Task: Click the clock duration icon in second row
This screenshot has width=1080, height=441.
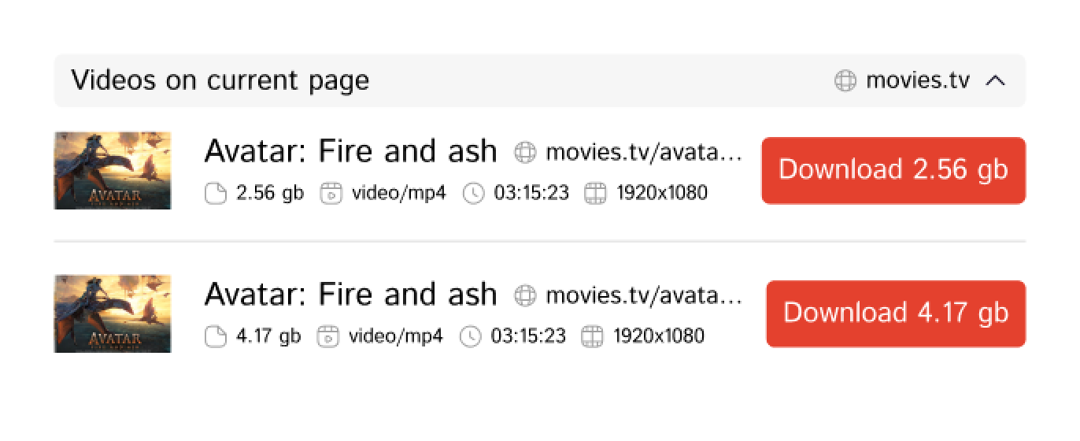Action: tap(470, 337)
